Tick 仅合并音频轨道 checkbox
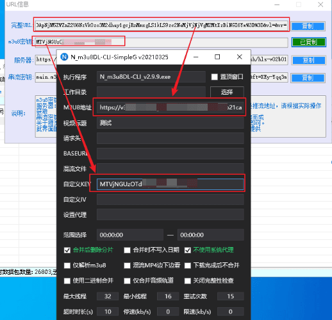332x320 pixels. [x=127, y=281]
